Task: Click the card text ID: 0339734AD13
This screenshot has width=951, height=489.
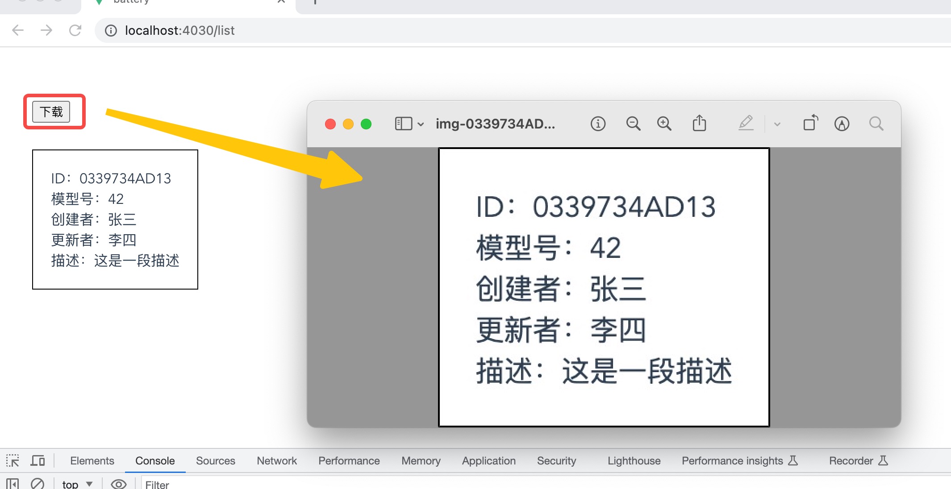Action: [111, 178]
